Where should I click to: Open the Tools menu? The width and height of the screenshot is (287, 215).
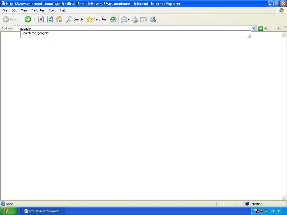pos(52,10)
